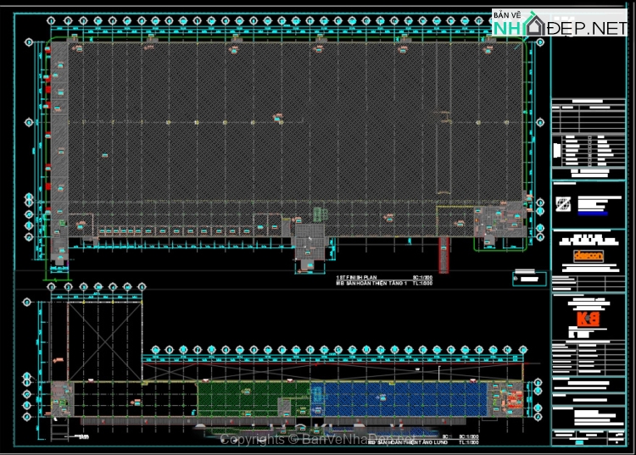Click the red vertical bar under upper plan

click(x=443, y=252)
